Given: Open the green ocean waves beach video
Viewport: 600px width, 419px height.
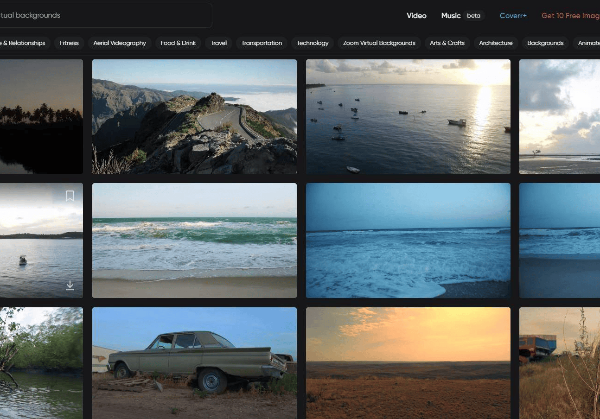Looking at the screenshot, I should coord(194,241).
